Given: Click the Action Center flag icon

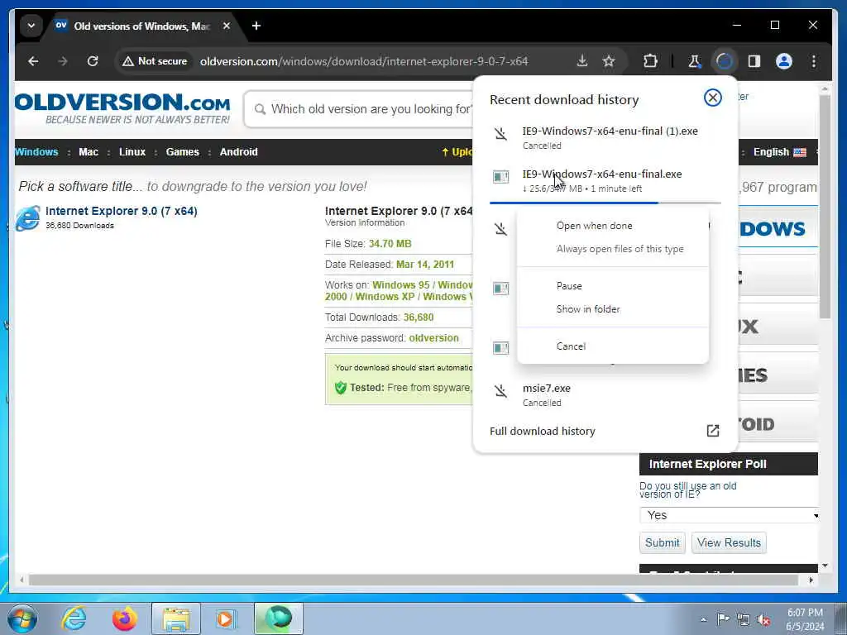Looking at the screenshot, I should click(723, 619).
